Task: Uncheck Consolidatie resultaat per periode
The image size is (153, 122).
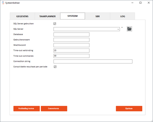Action: (55, 67)
